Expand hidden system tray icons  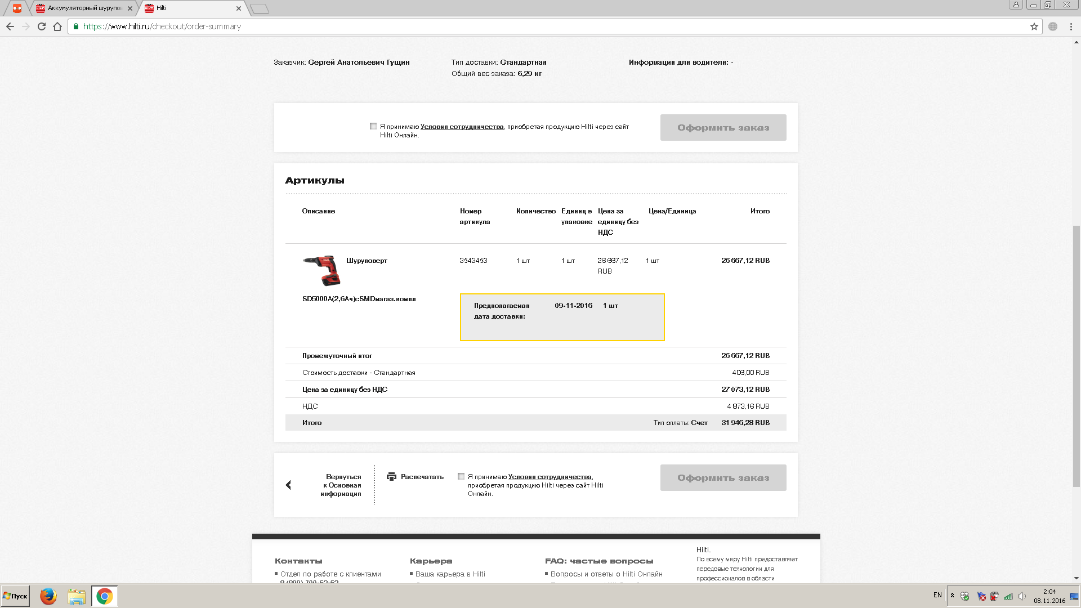[952, 596]
